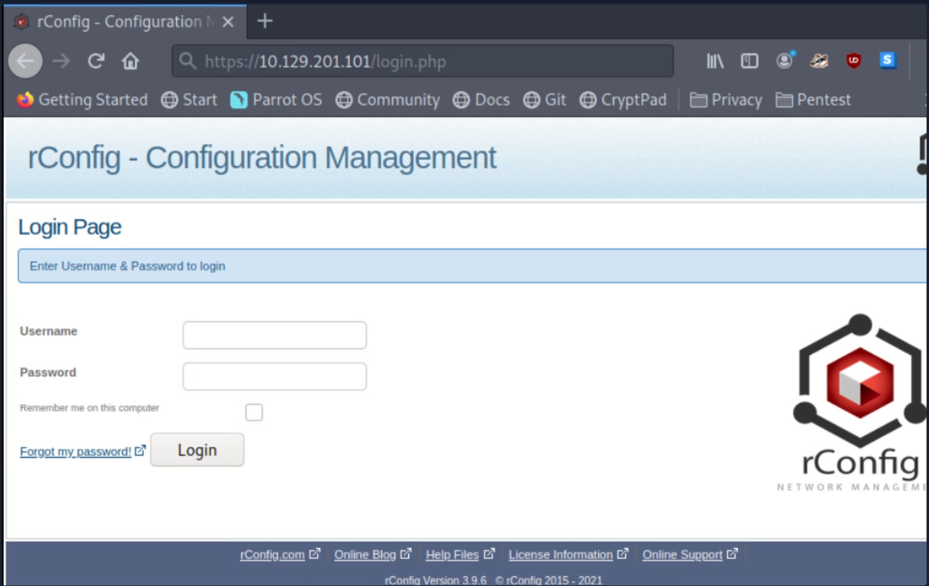Open the uBlock Origin extension icon
This screenshot has width=929, height=586.
[x=853, y=61]
